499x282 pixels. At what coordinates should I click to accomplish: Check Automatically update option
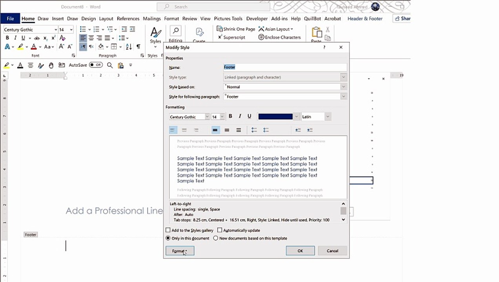click(220, 230)
